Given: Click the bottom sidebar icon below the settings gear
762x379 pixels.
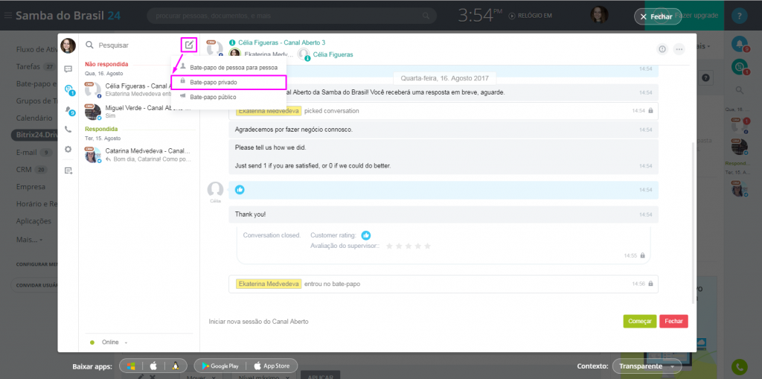Looking at the screenshot, I should (68, 171).
